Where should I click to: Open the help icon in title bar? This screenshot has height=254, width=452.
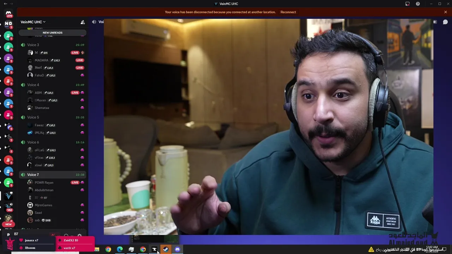(418, 4)
